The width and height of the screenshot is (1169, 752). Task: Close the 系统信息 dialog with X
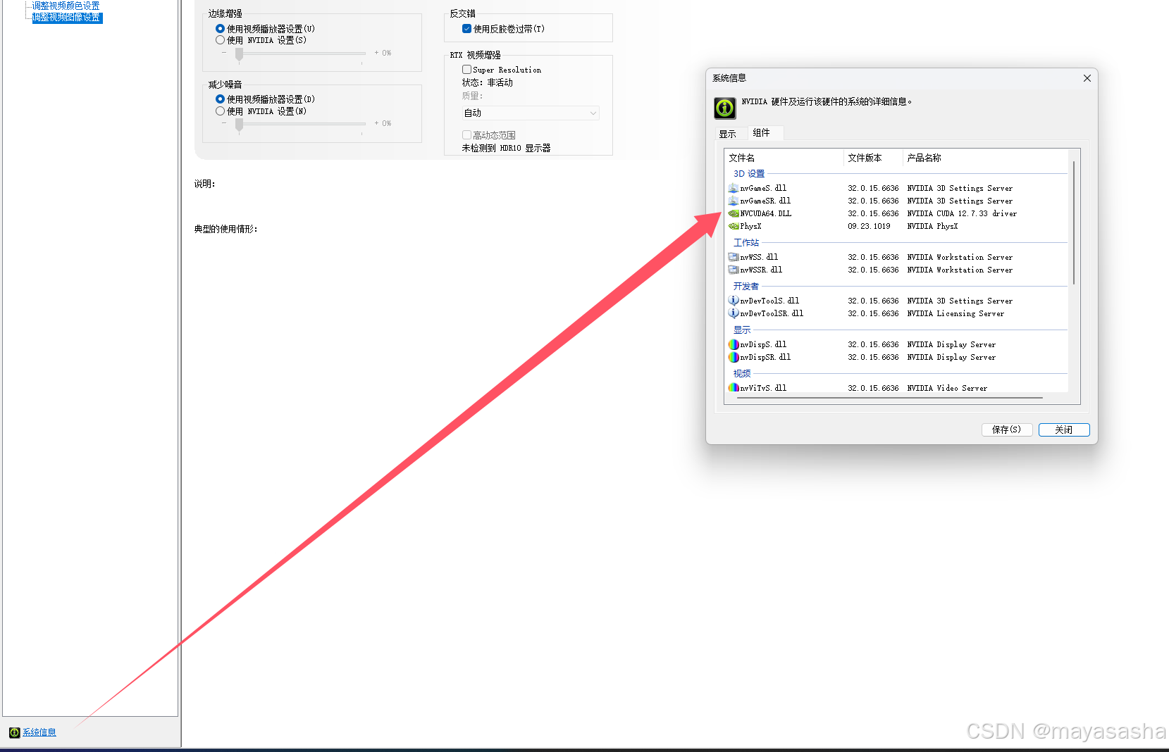[1087, 78]
